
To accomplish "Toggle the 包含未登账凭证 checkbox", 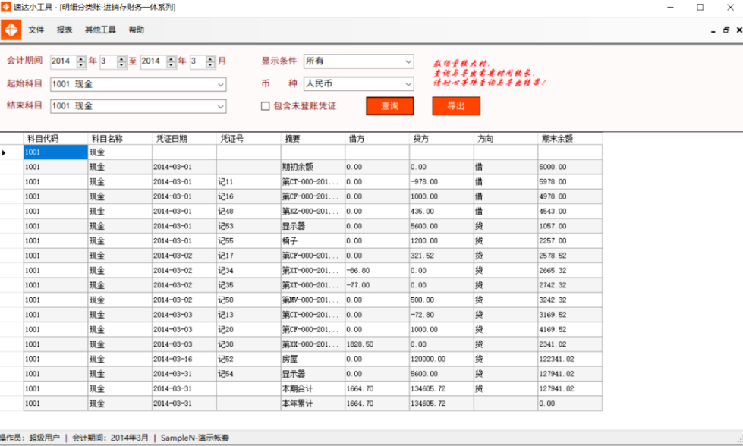I will pyautogui.click(x=266, y=106).
